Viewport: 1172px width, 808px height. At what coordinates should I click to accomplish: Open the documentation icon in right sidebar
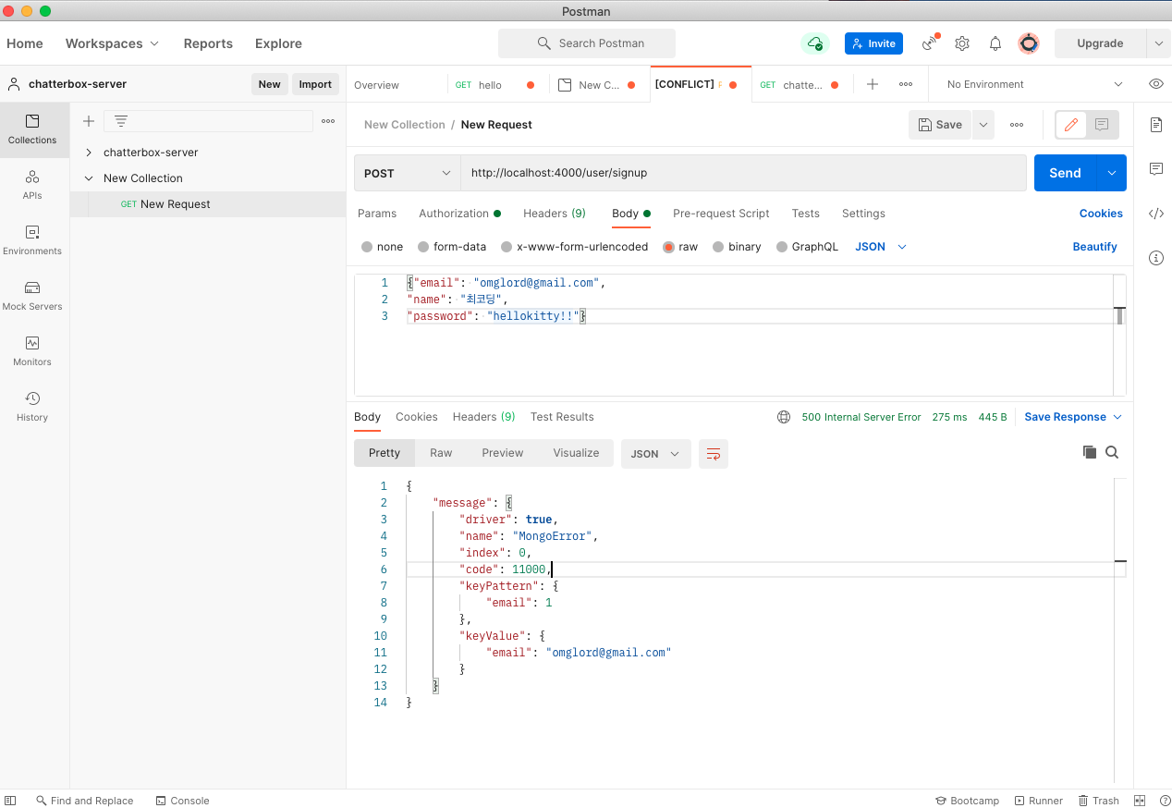click(x=1156, y=125)
